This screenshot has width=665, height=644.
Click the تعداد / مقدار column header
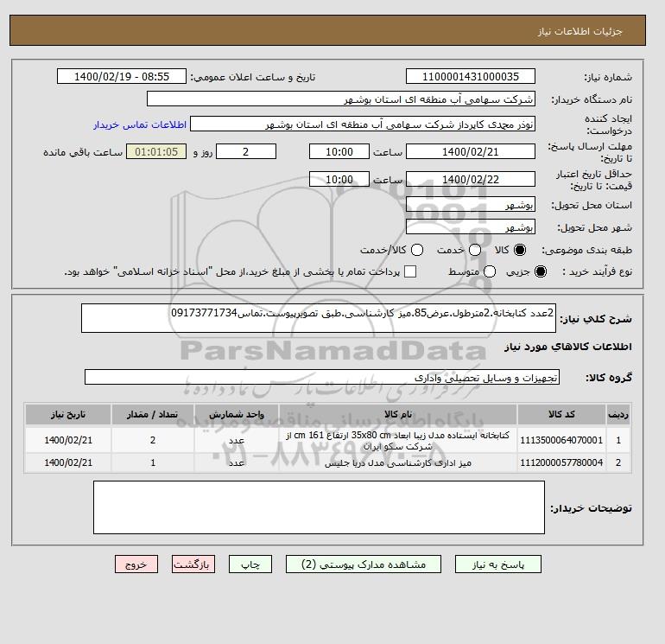tap(153, 414)
